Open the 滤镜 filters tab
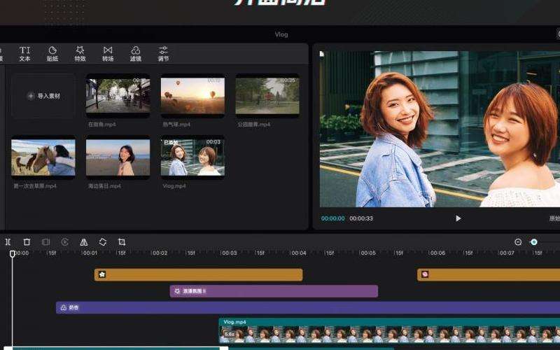560x350 pixels. [x=136, y=54]
